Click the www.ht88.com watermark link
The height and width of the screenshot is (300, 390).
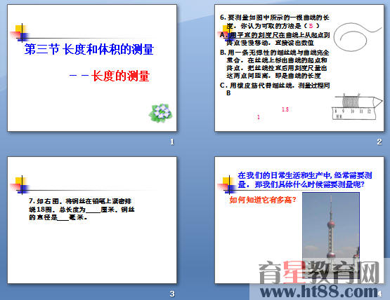319,292
